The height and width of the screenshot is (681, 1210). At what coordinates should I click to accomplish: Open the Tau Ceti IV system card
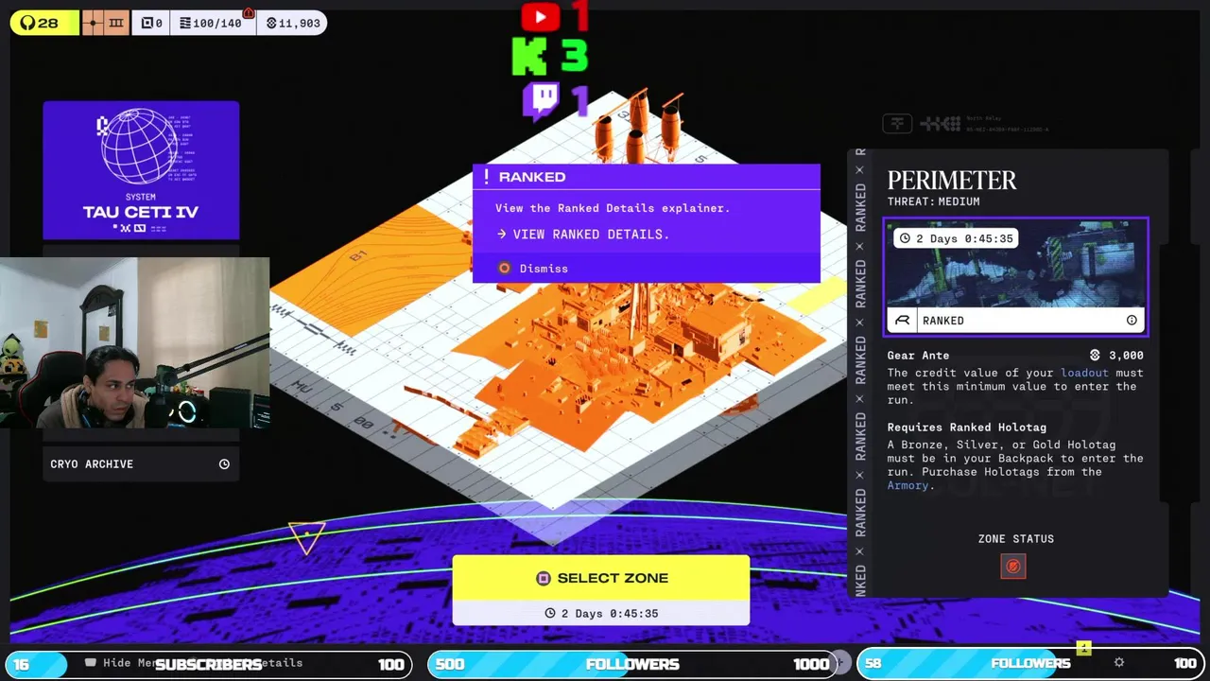tap(141, 170)
